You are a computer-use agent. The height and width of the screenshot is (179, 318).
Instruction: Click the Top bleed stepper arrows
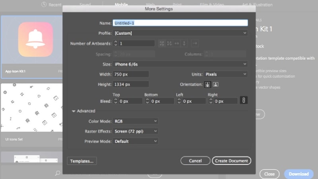116,101
